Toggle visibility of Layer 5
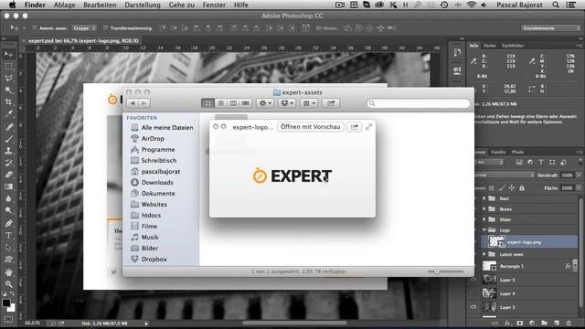This screenshot has height=329, width=585. 473,280
